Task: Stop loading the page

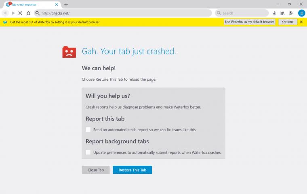Action: coord(20,13)
